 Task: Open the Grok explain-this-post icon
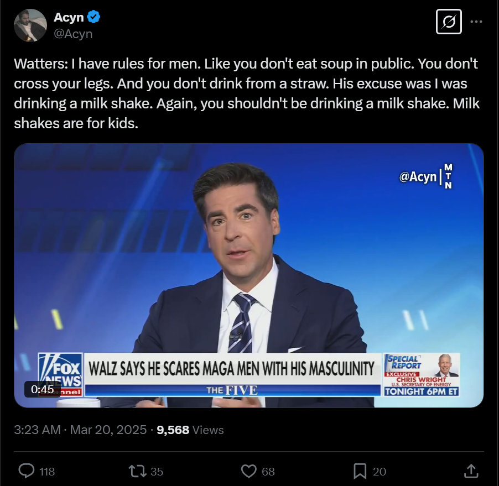pos(449,22)
